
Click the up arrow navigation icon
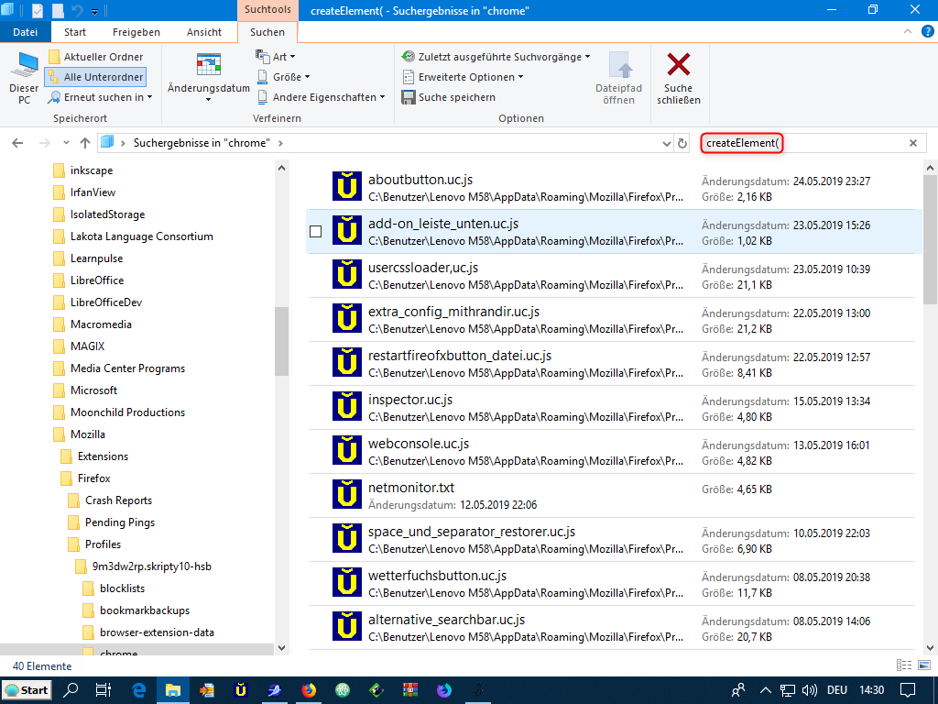(x=85, y=143)
